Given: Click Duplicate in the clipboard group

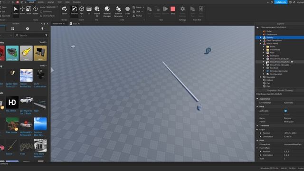Looking at the screenshot, I should 5,16.
